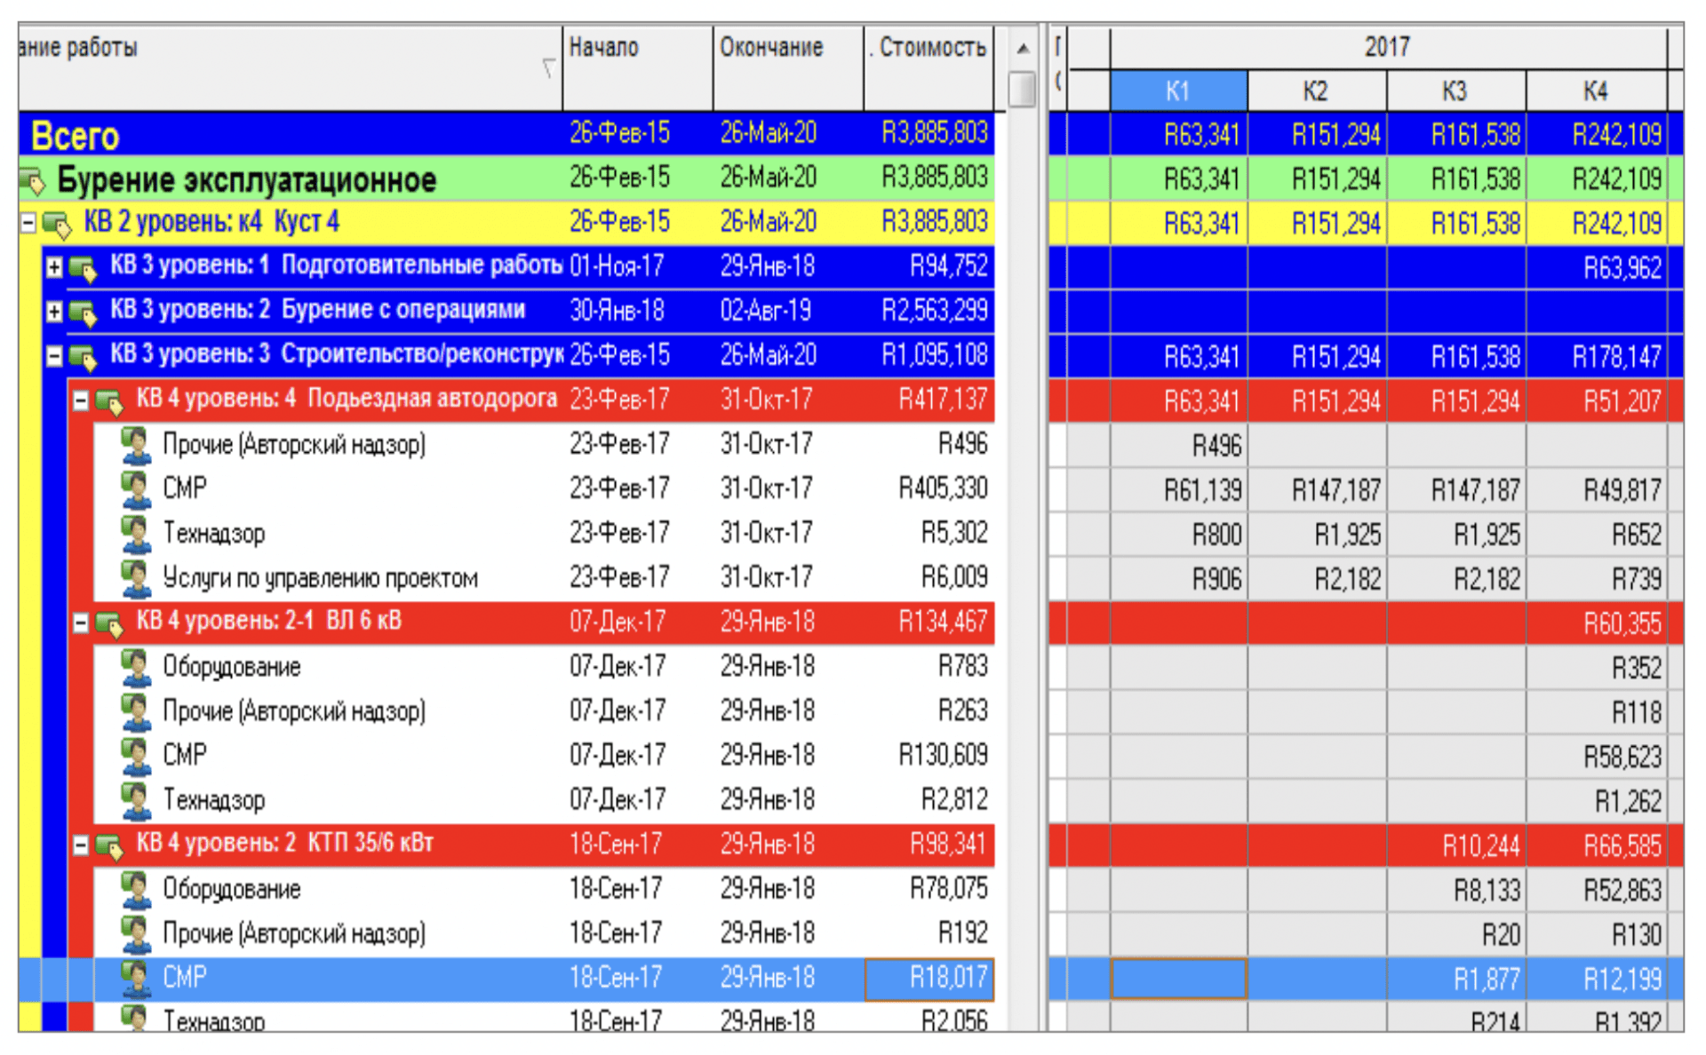Click the 2017 year header in timescale
Image resolution: width=1706 pixels, height=1055 pixels.
click(1388, 47)
